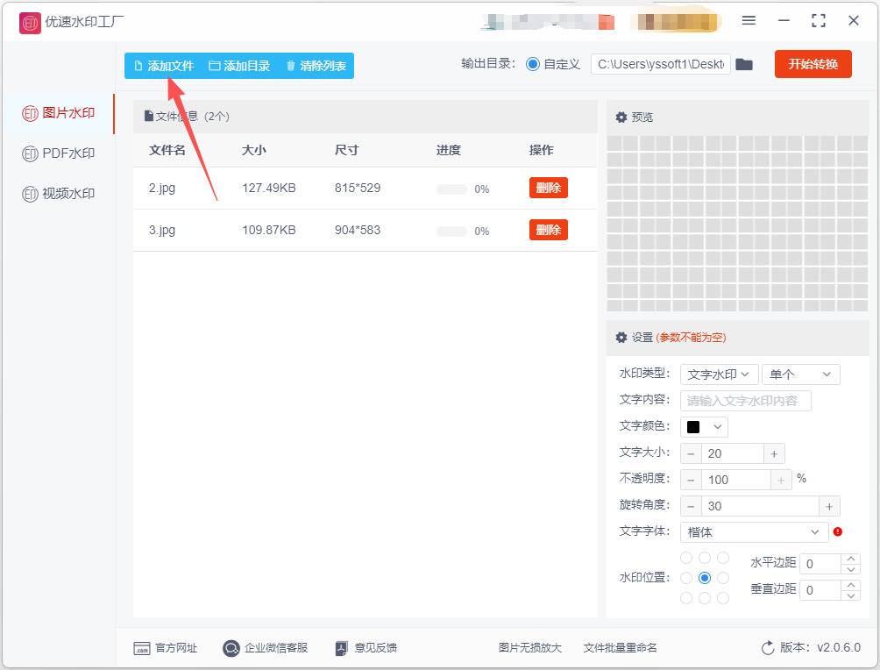Open 图片无损放大 link

(x=530, y=648)
